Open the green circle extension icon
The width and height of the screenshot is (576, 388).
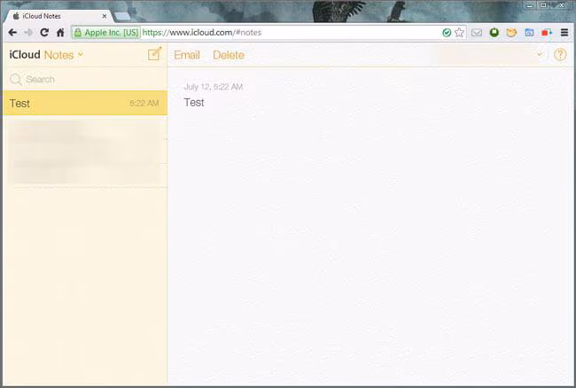click(494, 33)
